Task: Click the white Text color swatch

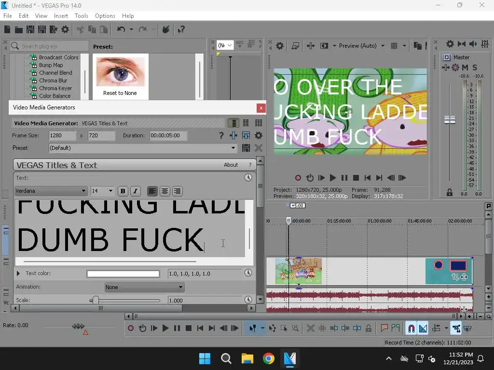Action: point(123,274)
